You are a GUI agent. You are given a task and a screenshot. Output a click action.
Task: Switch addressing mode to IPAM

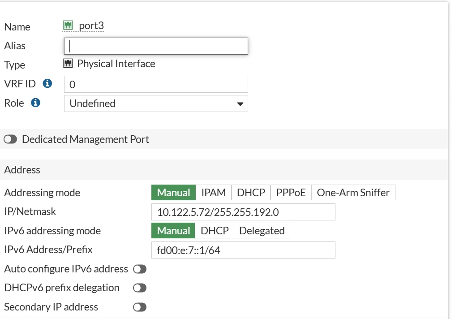(x=214, y=193)
